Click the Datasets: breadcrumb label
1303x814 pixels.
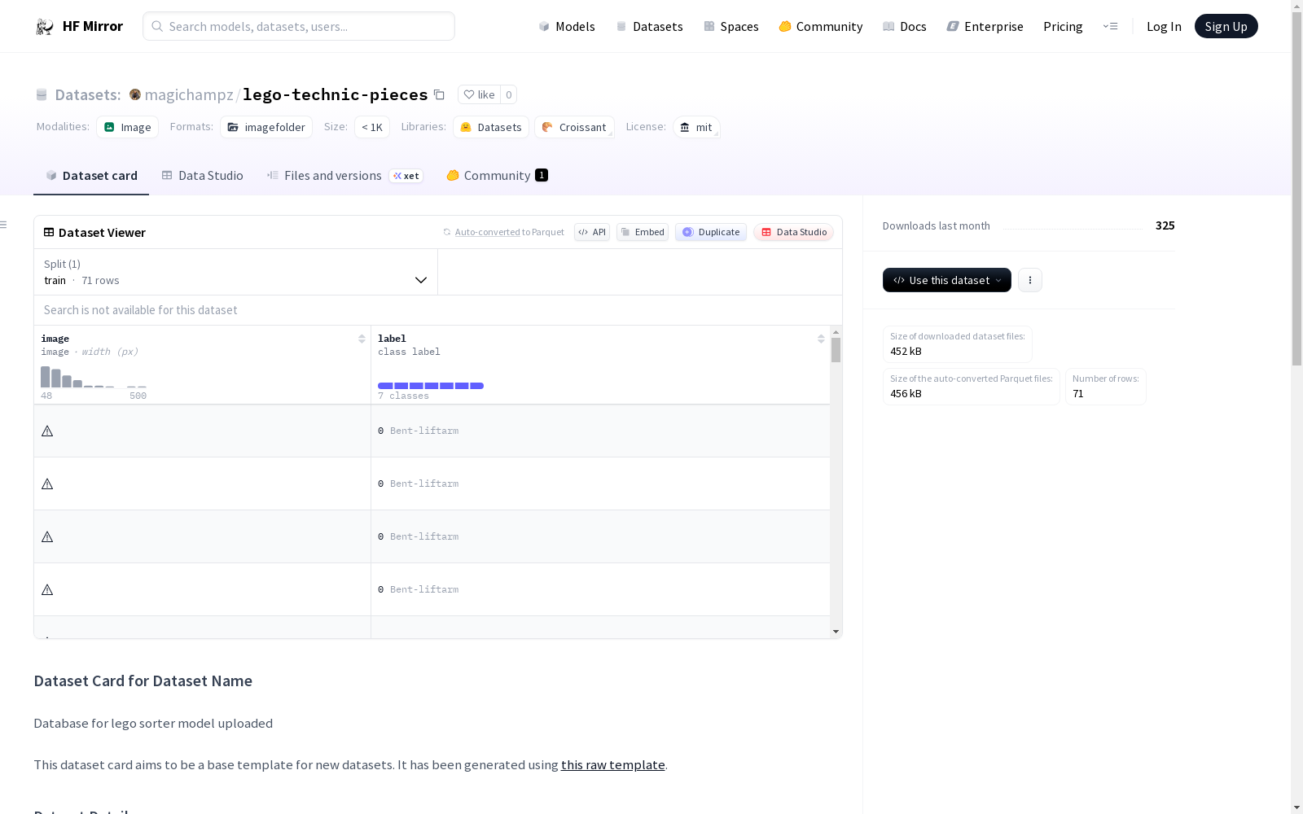tap(87, 94)
